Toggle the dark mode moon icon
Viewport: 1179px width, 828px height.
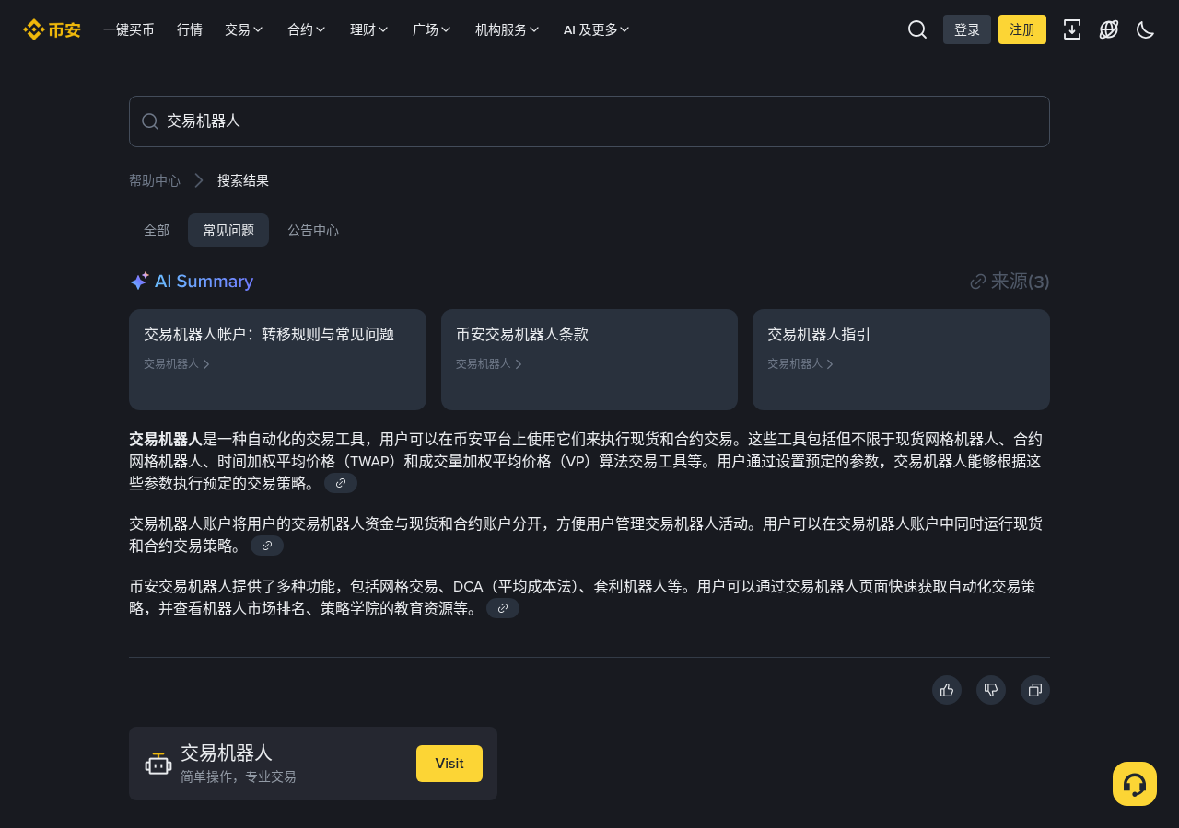click(1146, 29)
